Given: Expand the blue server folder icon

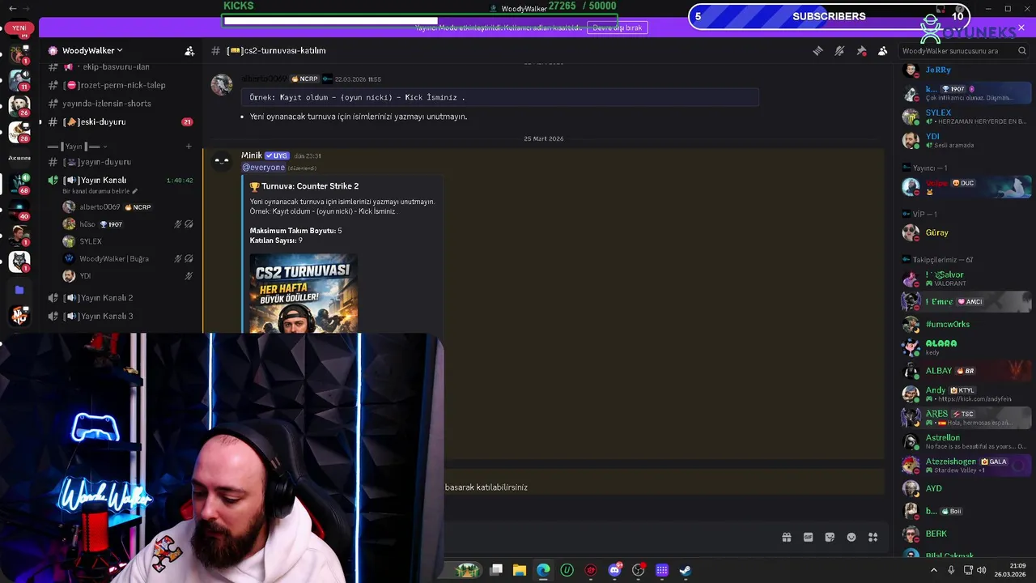Looking at the screenshot, I should pyautogui.click(x=19, y=289).
